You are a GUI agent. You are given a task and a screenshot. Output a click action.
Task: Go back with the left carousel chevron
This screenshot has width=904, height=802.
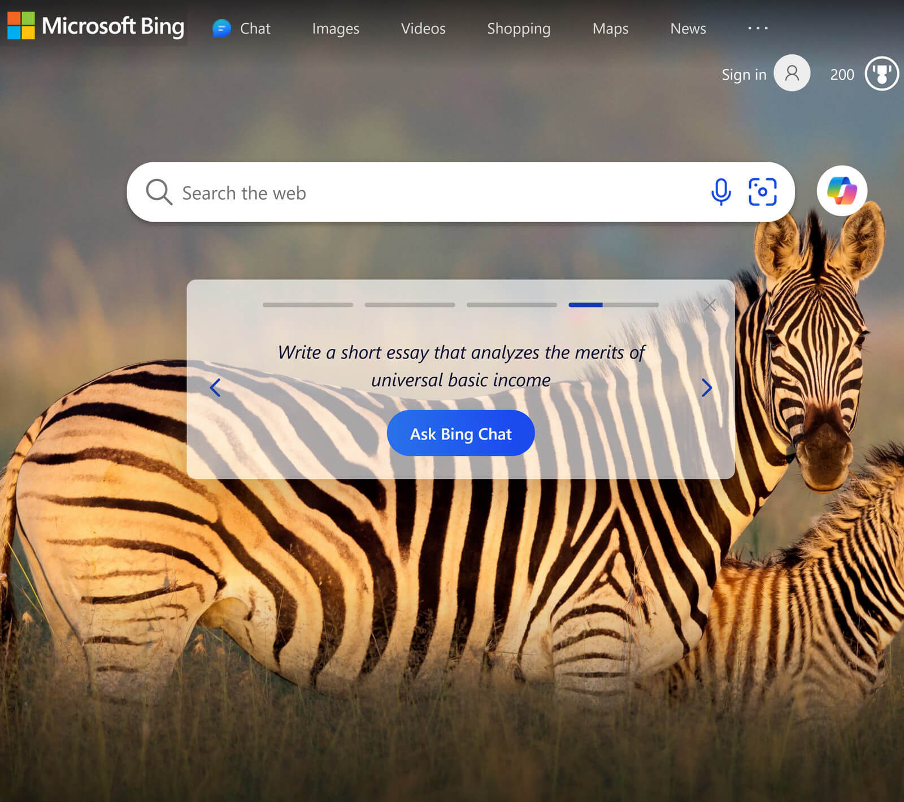click(x=215, y=388)
